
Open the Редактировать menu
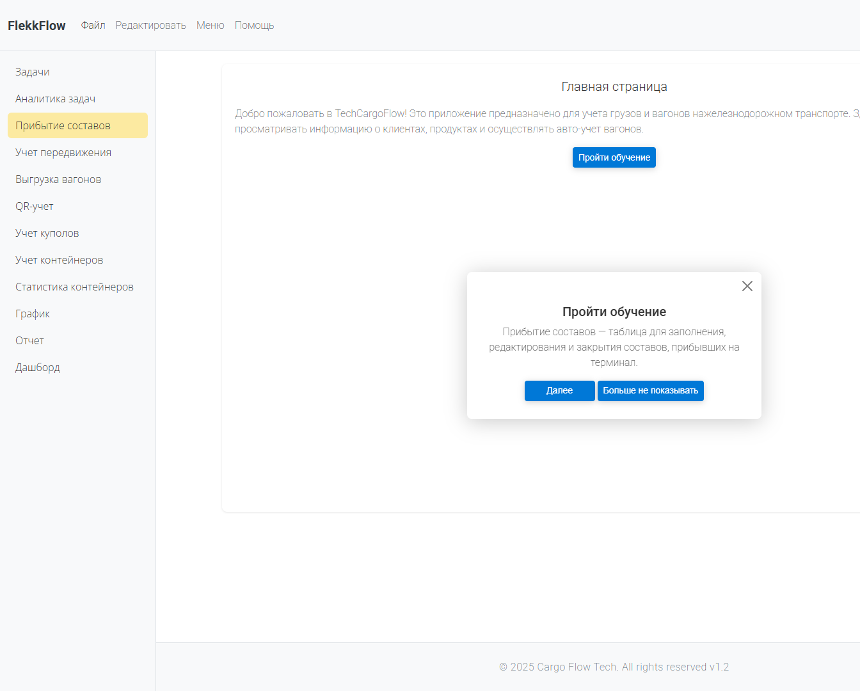pos(150,26)
